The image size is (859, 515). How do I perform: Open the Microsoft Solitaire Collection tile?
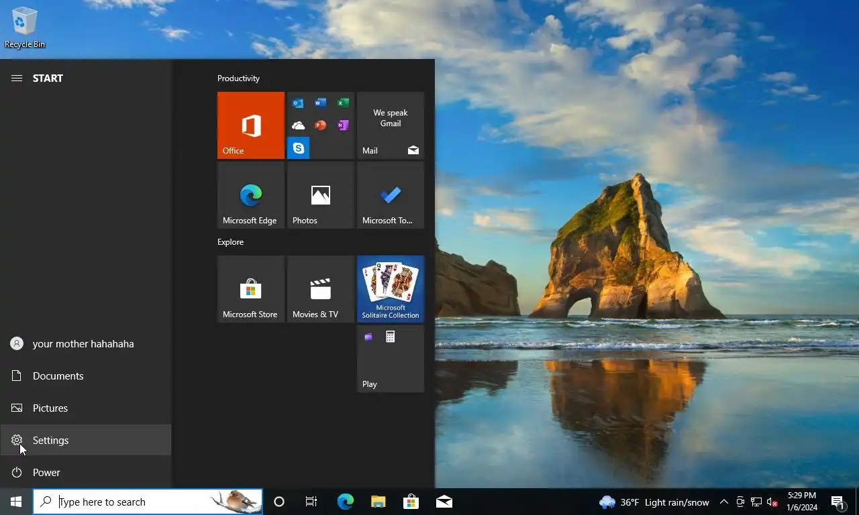point(391,289)
